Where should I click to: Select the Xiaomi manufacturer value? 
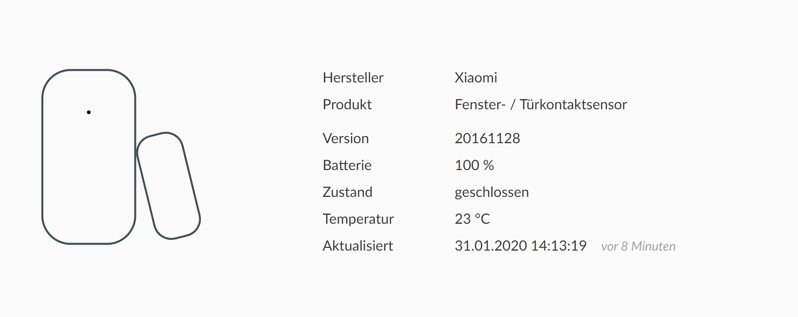pos(476,78)
